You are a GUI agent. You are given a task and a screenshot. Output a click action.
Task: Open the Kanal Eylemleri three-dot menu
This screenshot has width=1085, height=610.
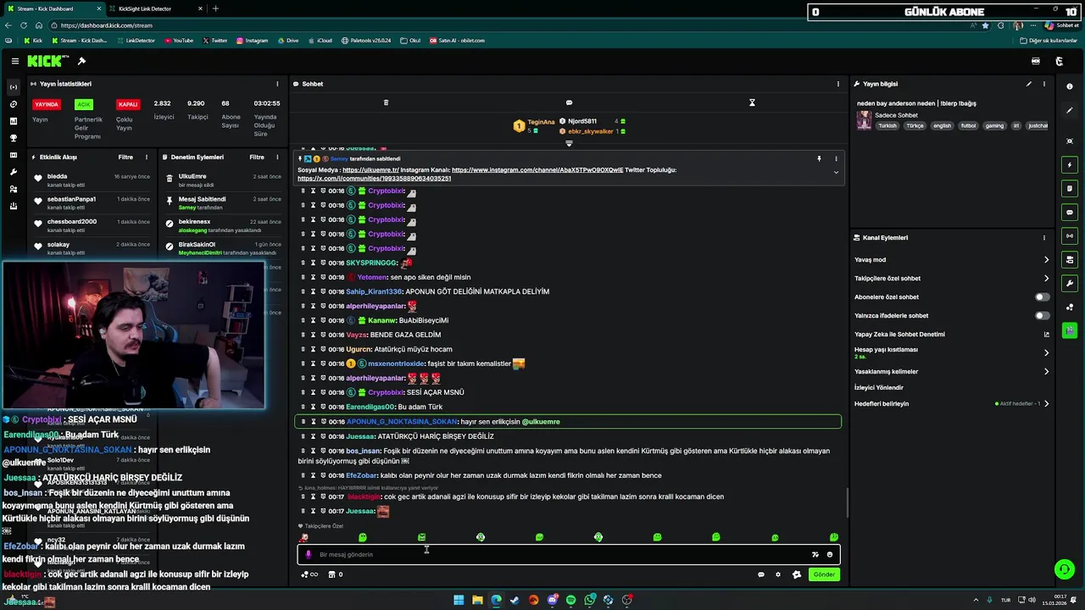click(x=1044, y=238)
